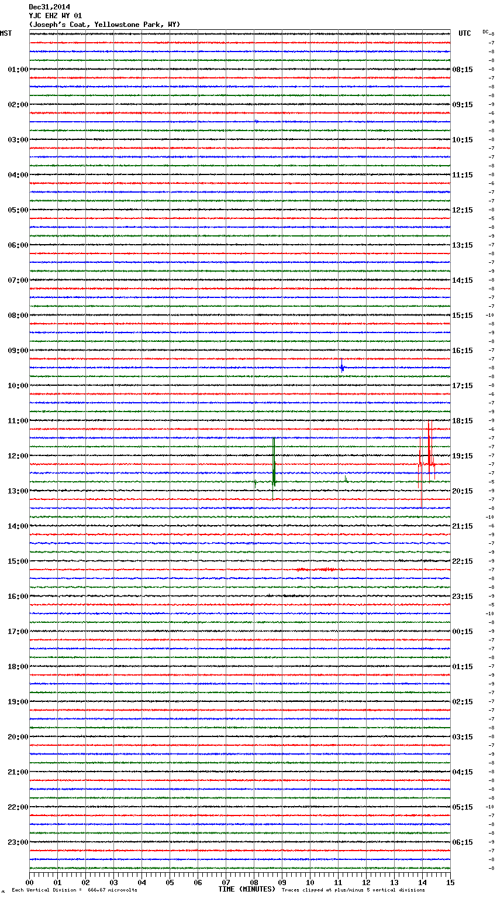Click minute tick label 15 on x-axis

pyautogui.click(x=450, y=882)
